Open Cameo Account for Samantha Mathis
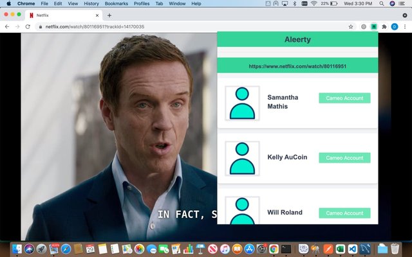Image resolution: width=412 pixels, height=257 pixels. (344, 98)
